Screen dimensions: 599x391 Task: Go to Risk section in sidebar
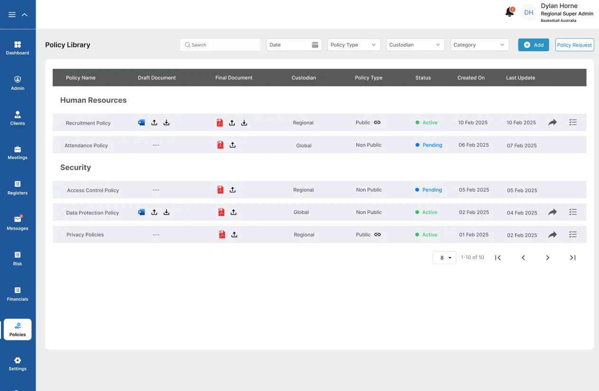[18, 258]
